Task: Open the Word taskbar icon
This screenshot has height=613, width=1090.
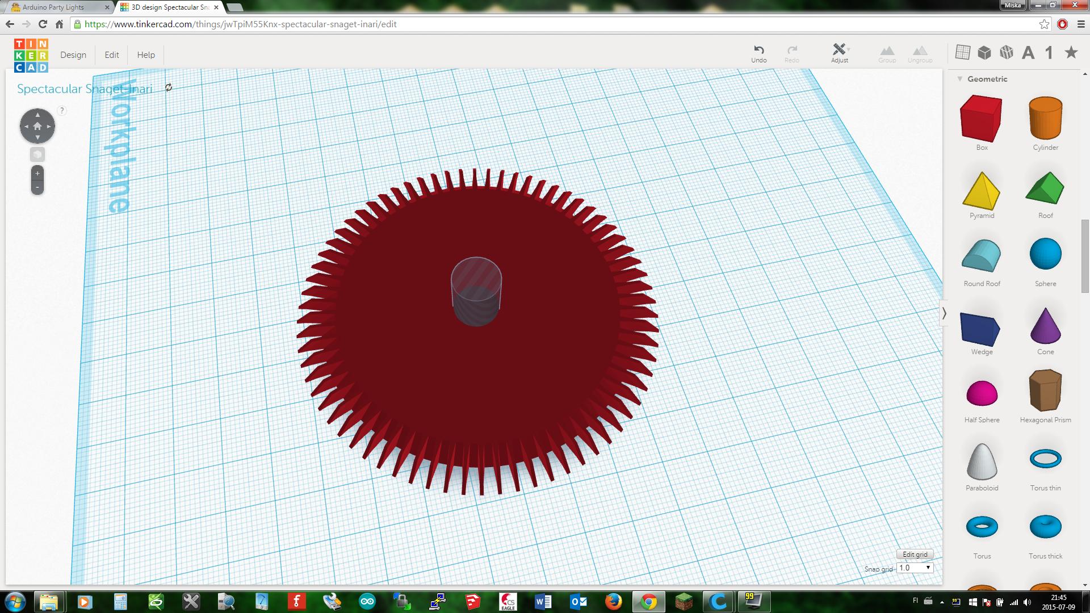Action: pyautogui.click(x=543, y=601)
